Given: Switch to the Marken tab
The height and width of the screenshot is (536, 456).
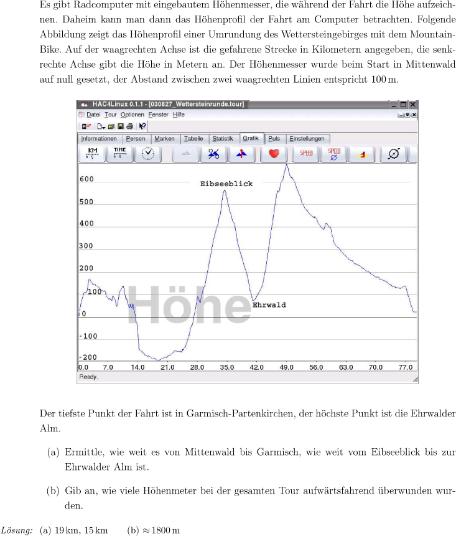Looking at the screenshot, I should coord(164,139).
